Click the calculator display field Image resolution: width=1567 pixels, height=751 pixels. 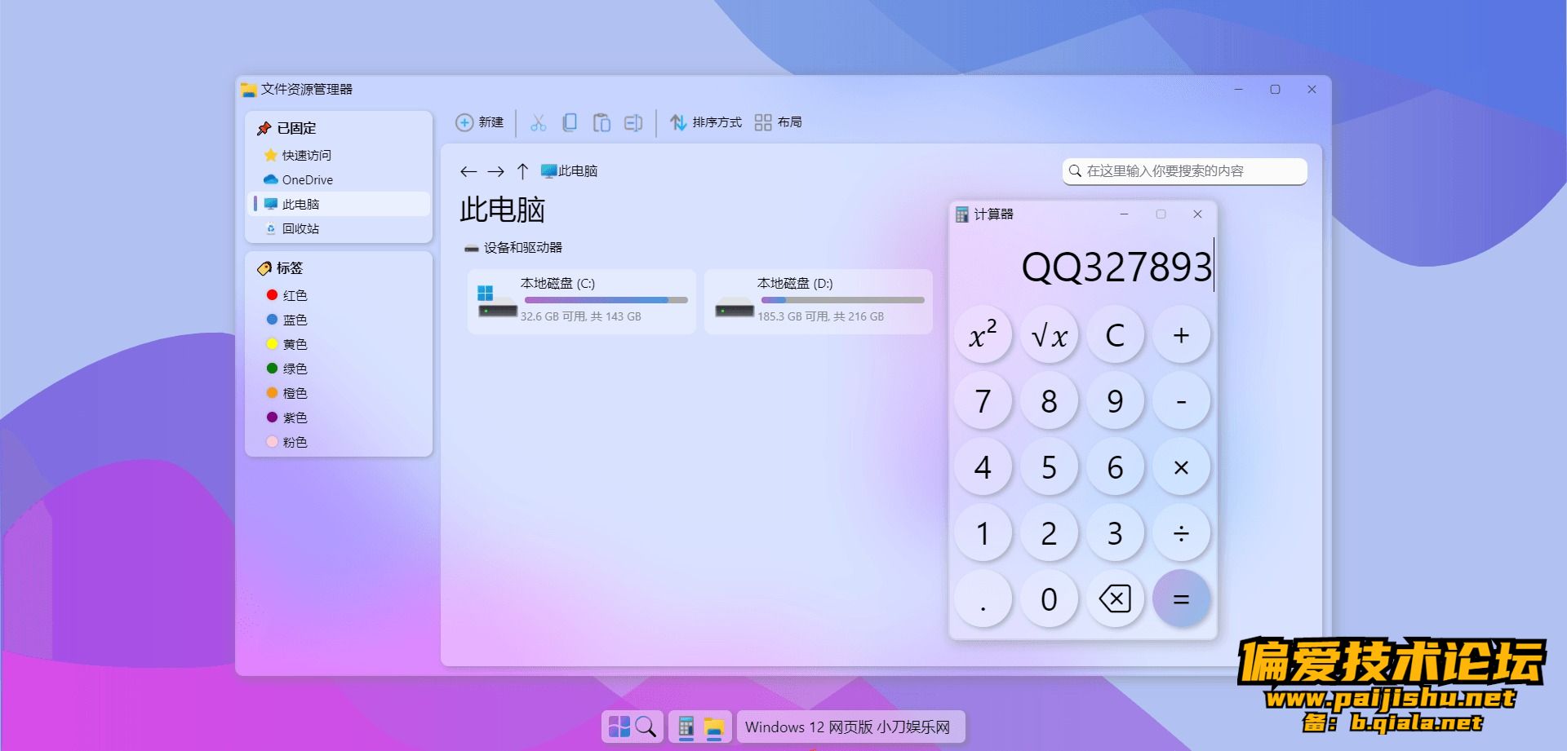(1083, 267)
